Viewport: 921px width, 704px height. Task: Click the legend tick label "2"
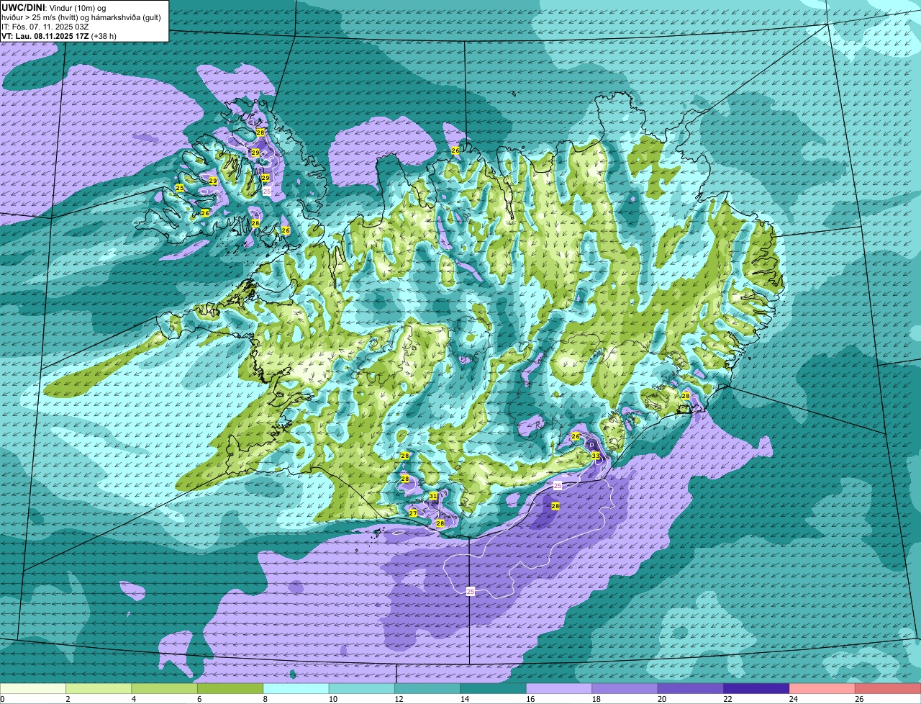click(67, 699)
